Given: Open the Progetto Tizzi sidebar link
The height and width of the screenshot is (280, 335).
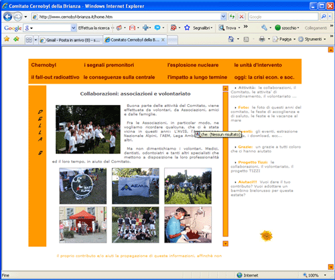Looking at the screenshot, I should pos(253,162).
